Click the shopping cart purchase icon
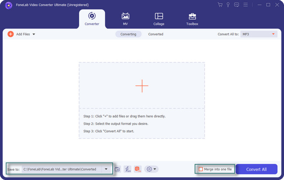Viewport: 284px width, 180px height. click(220, 5)
